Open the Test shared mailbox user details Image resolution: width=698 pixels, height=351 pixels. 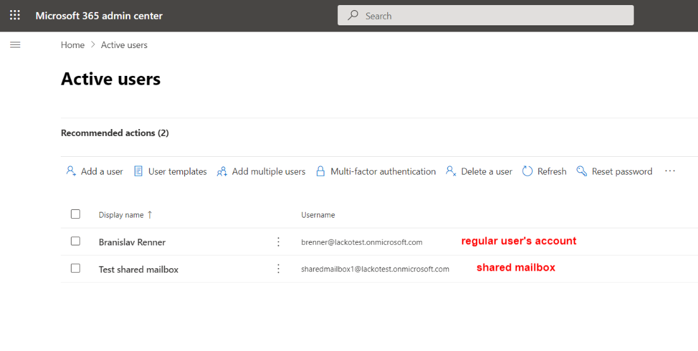click(139, 269)
